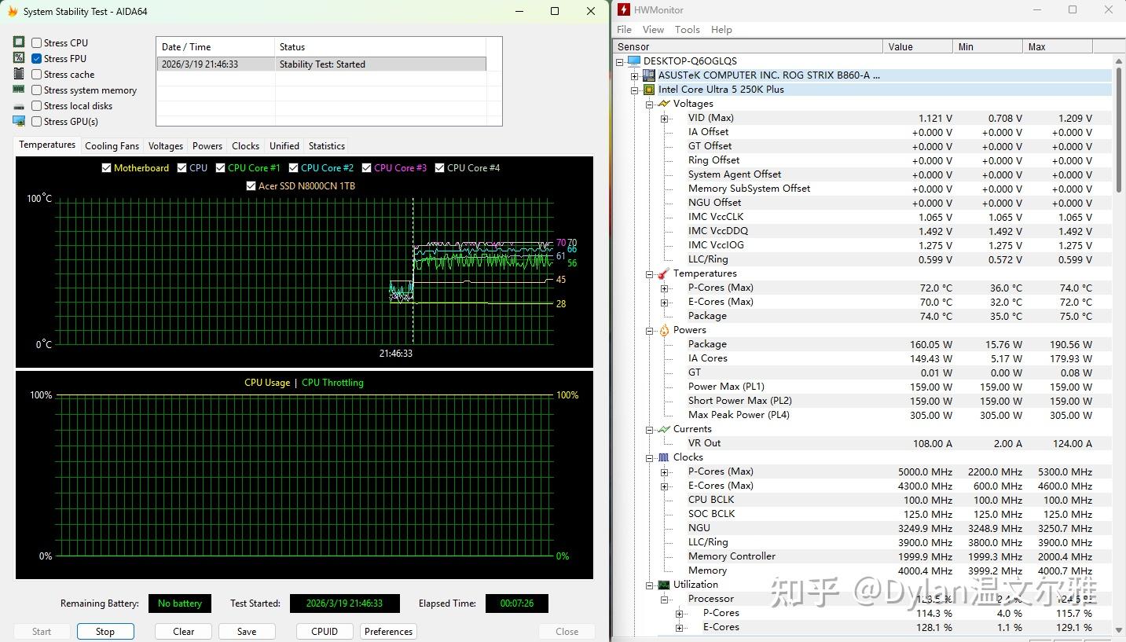The width and height of the screenshot is (1126, 642).
Task: Collapse the Powers section
Action: click(x=650, y=331)
